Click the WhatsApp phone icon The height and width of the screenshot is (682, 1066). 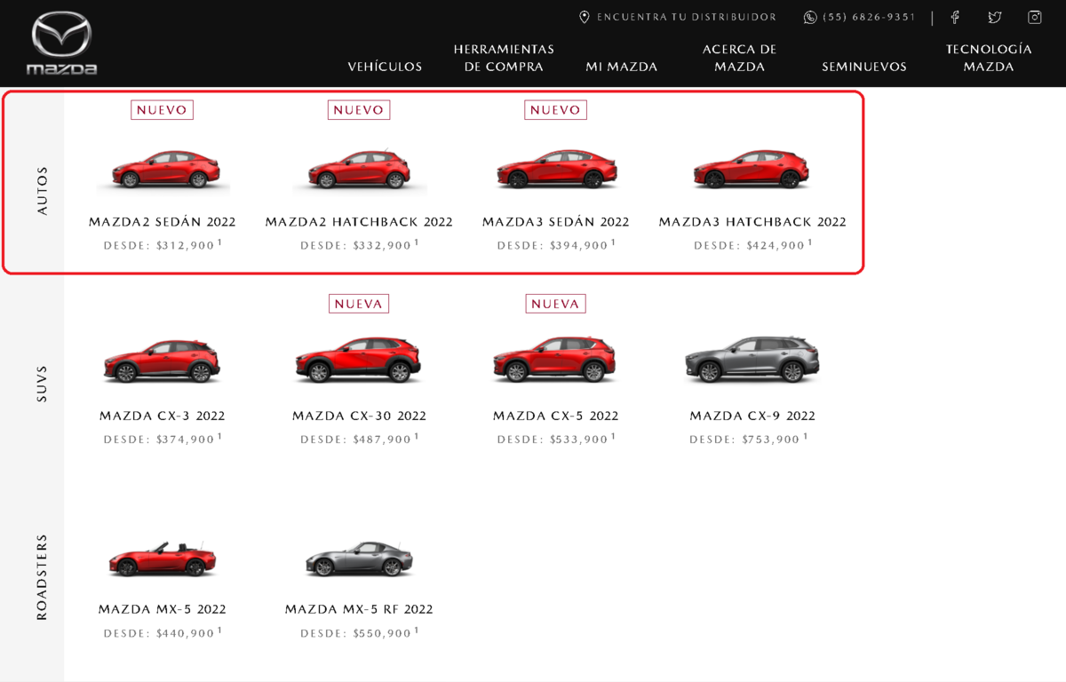pos(810,18)
